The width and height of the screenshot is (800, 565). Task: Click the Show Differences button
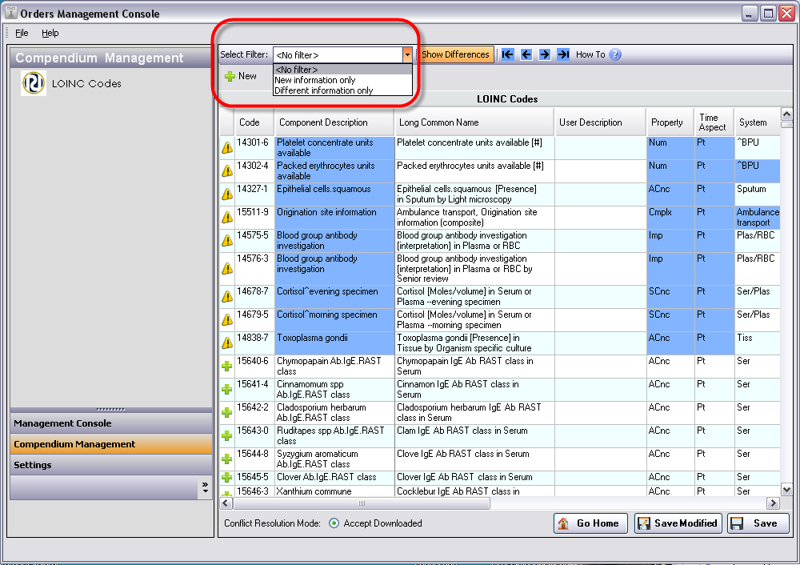(x=455, y=54)
